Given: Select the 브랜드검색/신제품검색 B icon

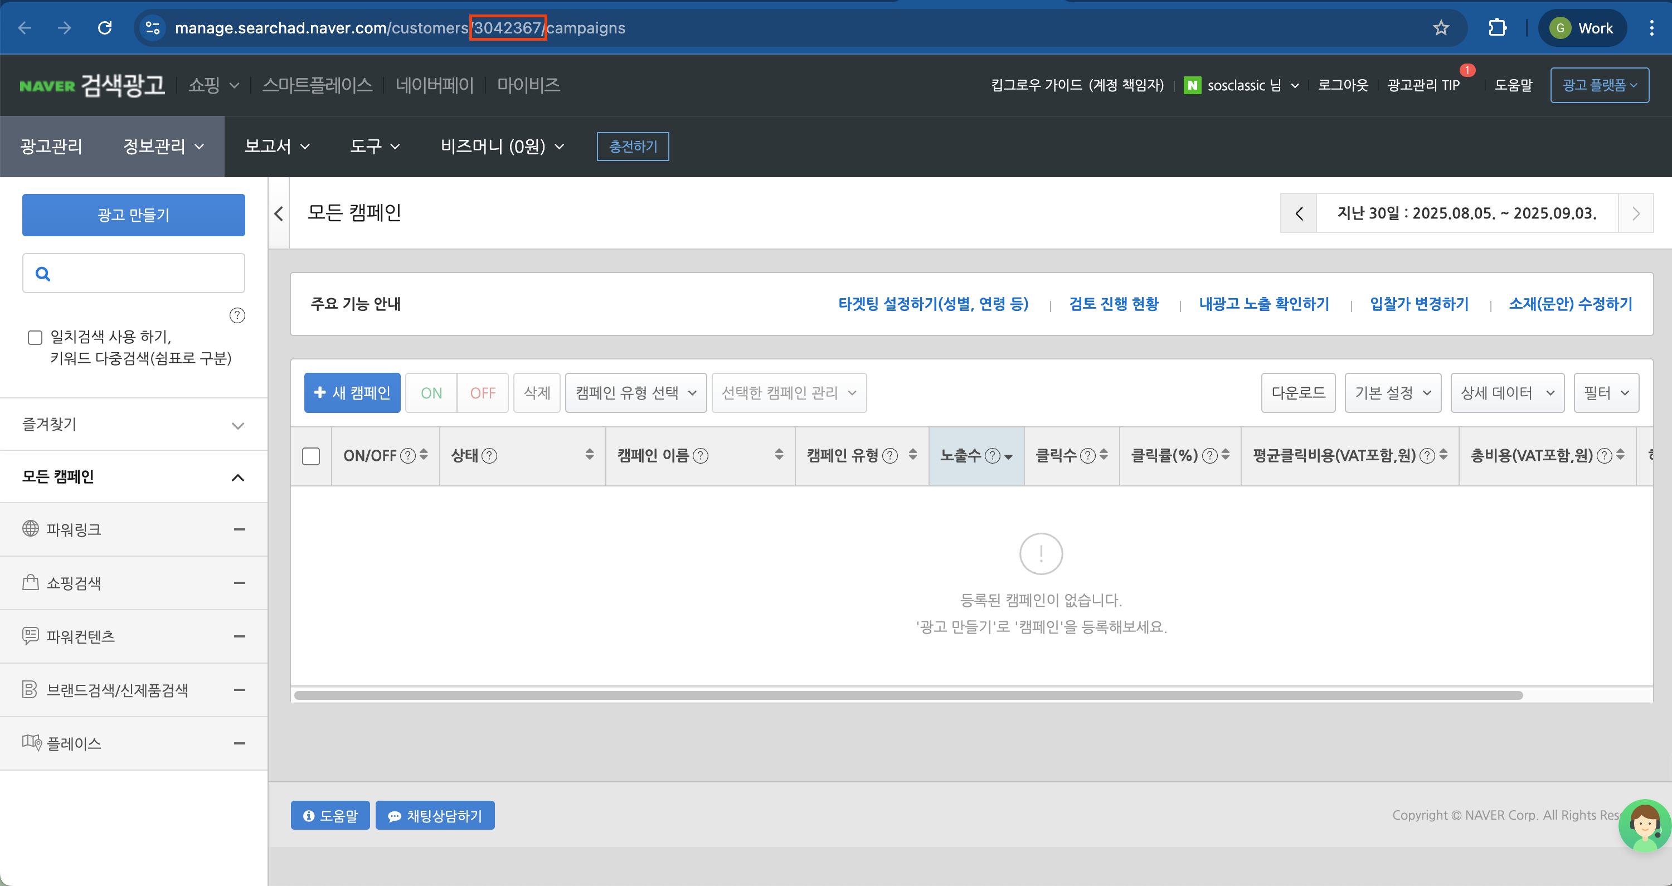Looking at the screenshot, I should [31, 689].
